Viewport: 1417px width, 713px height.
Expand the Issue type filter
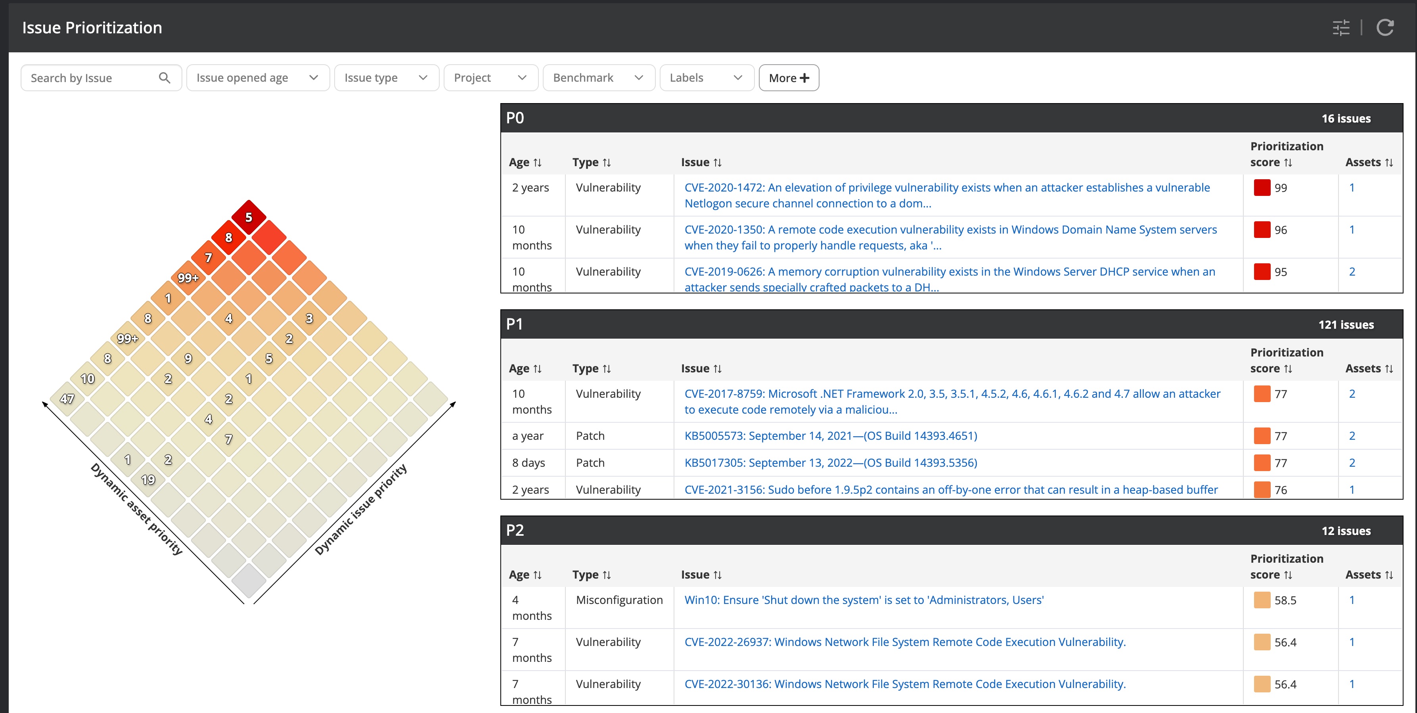coord(386,78)
